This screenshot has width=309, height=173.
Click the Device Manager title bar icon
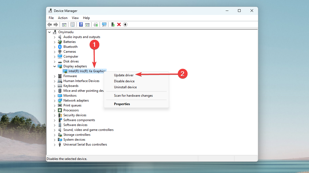tap(50, 11)
